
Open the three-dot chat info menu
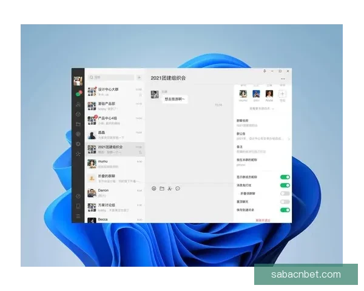pyautogui.click(x=283, y=79)
